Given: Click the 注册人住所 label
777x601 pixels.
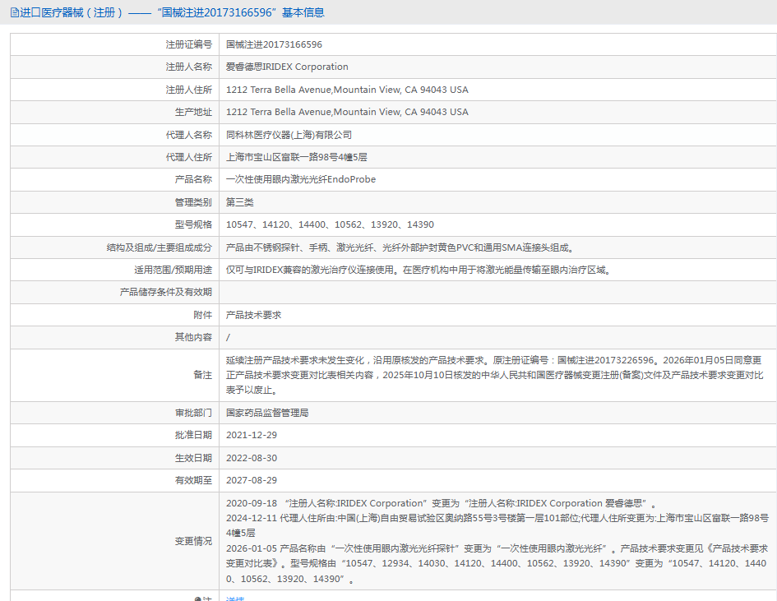Looking at the screenshot, I should [x=189, y=90].
